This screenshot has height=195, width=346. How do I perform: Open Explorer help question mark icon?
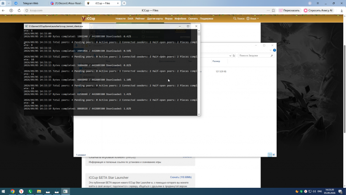(274, 50)
